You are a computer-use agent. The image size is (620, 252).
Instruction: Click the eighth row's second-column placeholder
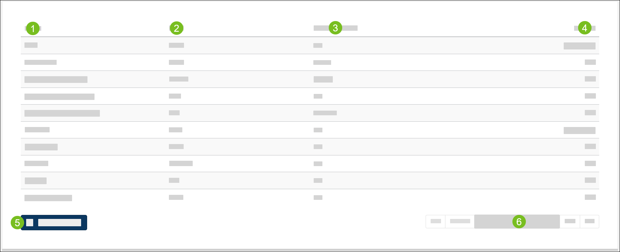pos(181,163)
